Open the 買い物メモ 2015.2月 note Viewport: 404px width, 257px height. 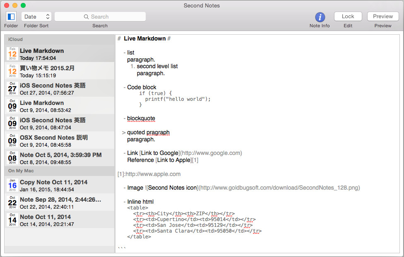point(59,71)
